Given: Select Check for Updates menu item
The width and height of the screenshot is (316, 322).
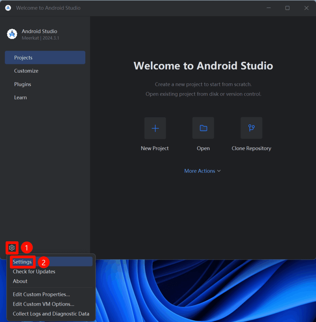Looking at the screenshot, I should (x=34, y=272).
